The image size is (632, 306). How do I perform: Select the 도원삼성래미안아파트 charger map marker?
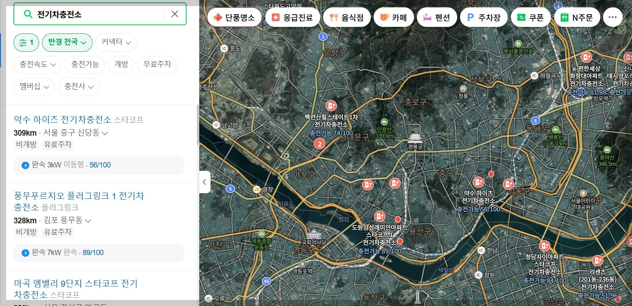tap(380, 216)
